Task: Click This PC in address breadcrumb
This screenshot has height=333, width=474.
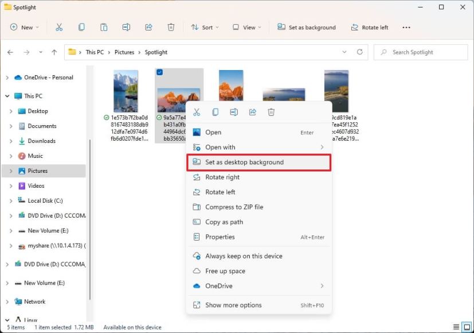Action: pos(95,52)
